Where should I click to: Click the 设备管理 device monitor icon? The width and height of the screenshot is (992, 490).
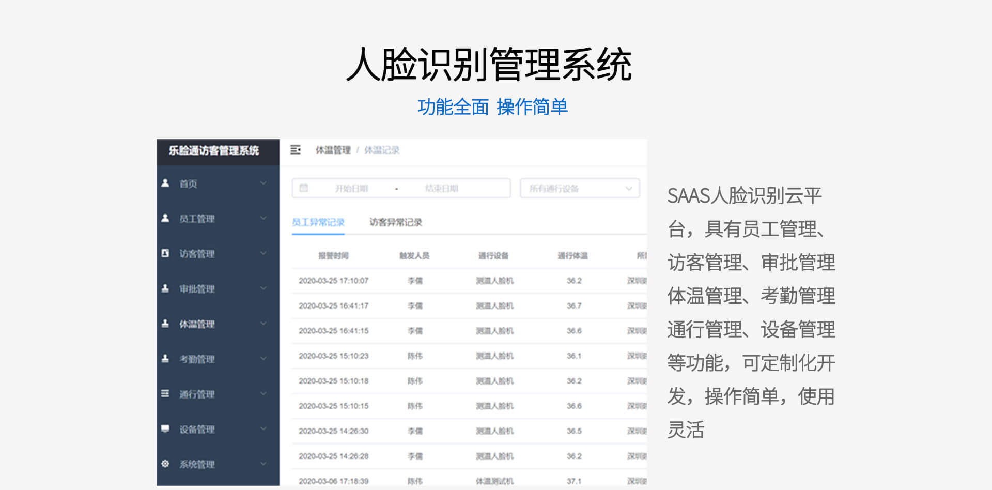[165, 429]
